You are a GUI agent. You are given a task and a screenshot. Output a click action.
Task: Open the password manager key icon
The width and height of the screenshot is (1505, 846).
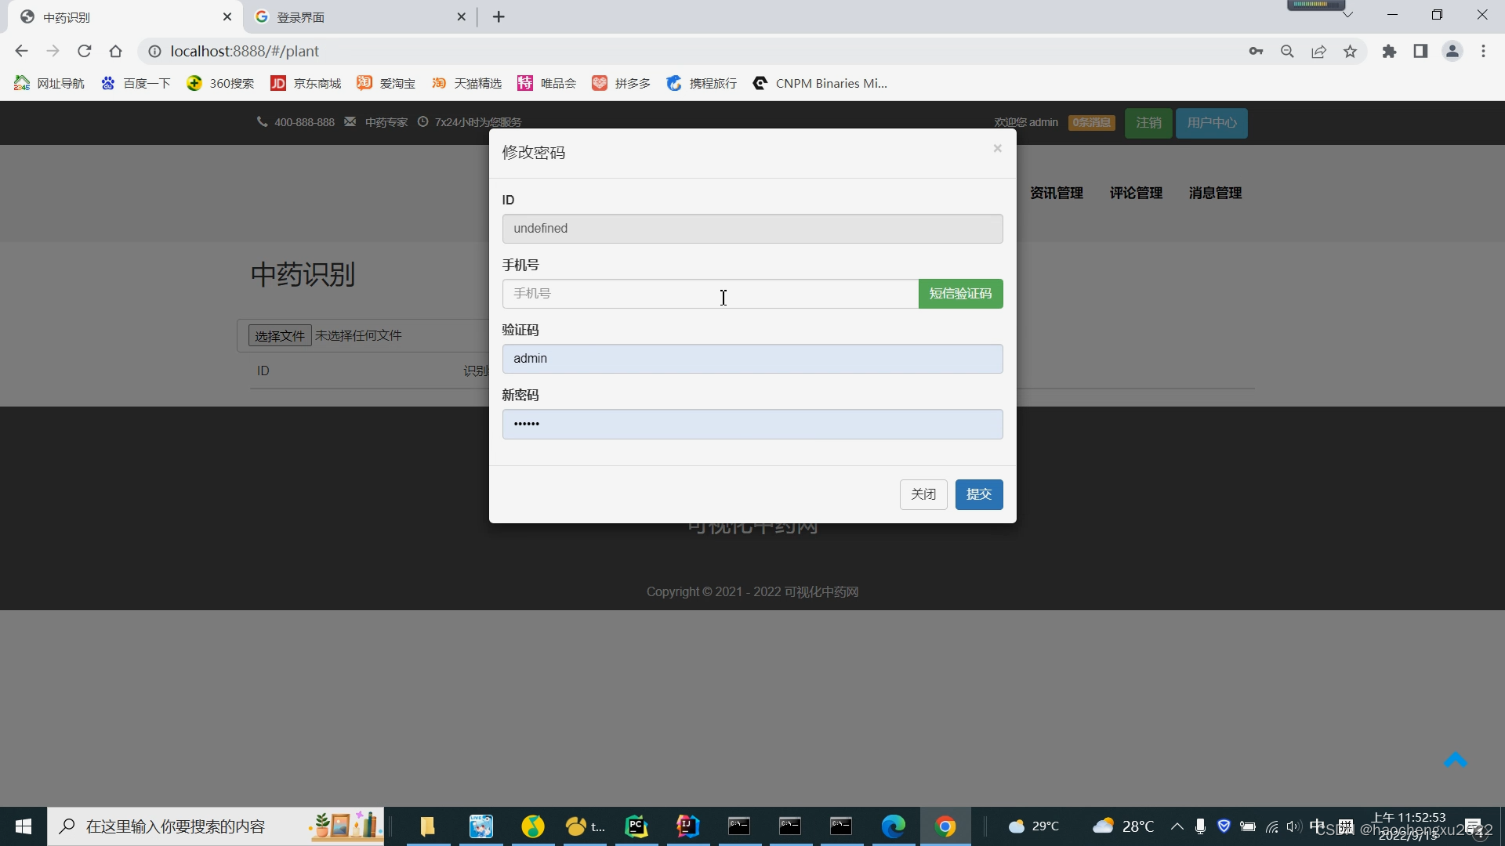[x=1256, y=51]
